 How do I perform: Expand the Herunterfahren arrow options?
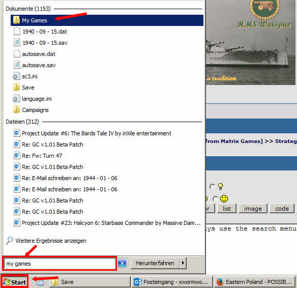183,263
